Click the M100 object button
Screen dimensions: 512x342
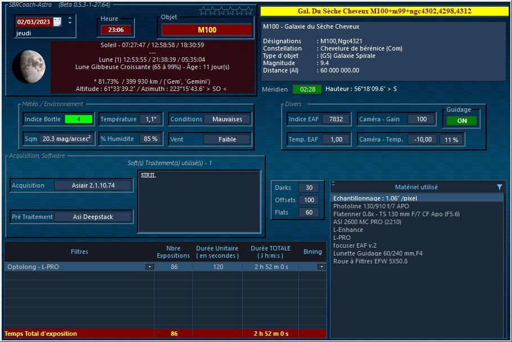(207, 30)
